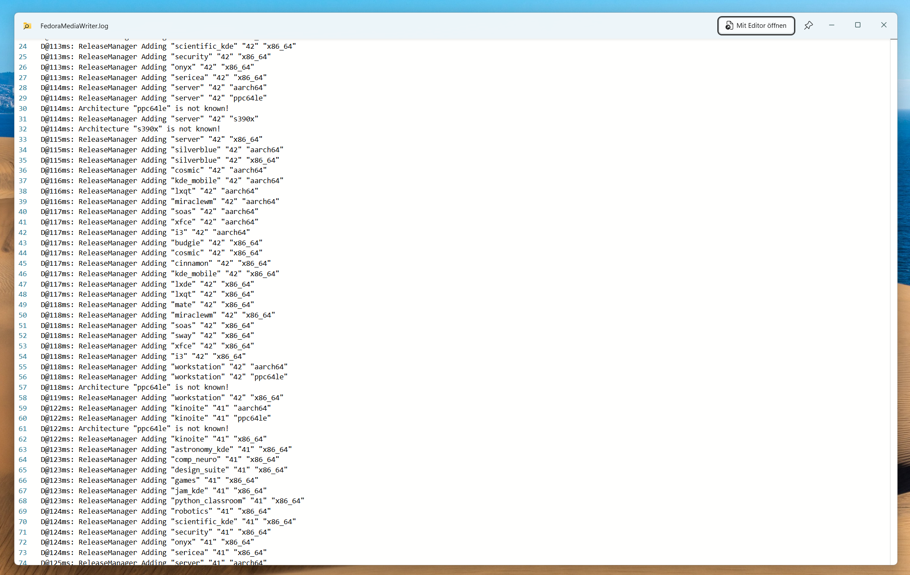Click line 35 adding "silverblue" "42" "x86_64"
The width and height of the screenshot is (910, 575).
(160, 160)
